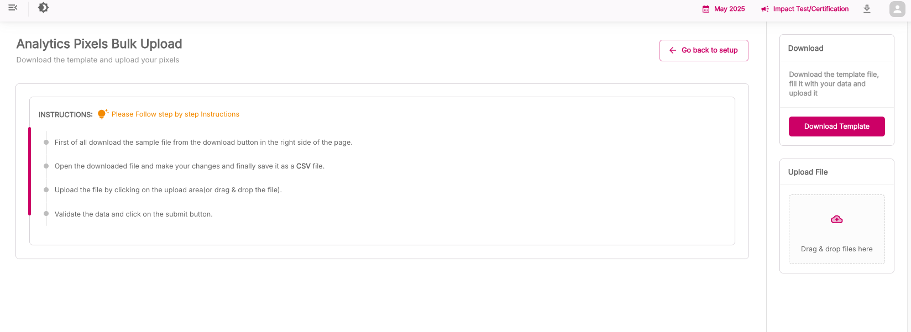Toggle the dark/light theme icon
Viewport: 911px width, 332px height.
click(x=43, y=8)
